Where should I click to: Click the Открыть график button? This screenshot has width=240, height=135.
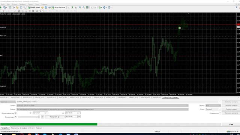(231, 109)
